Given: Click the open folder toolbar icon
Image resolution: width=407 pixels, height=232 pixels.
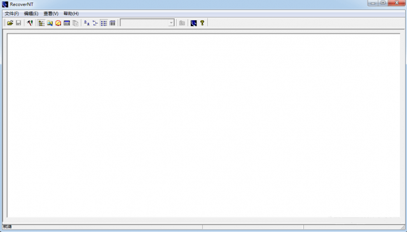Looking at the screenshot, I should 10,23.
